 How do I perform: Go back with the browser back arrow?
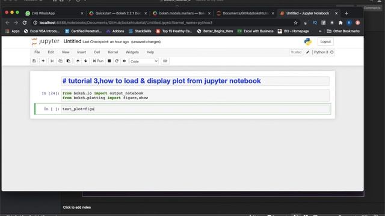point(7,23)
